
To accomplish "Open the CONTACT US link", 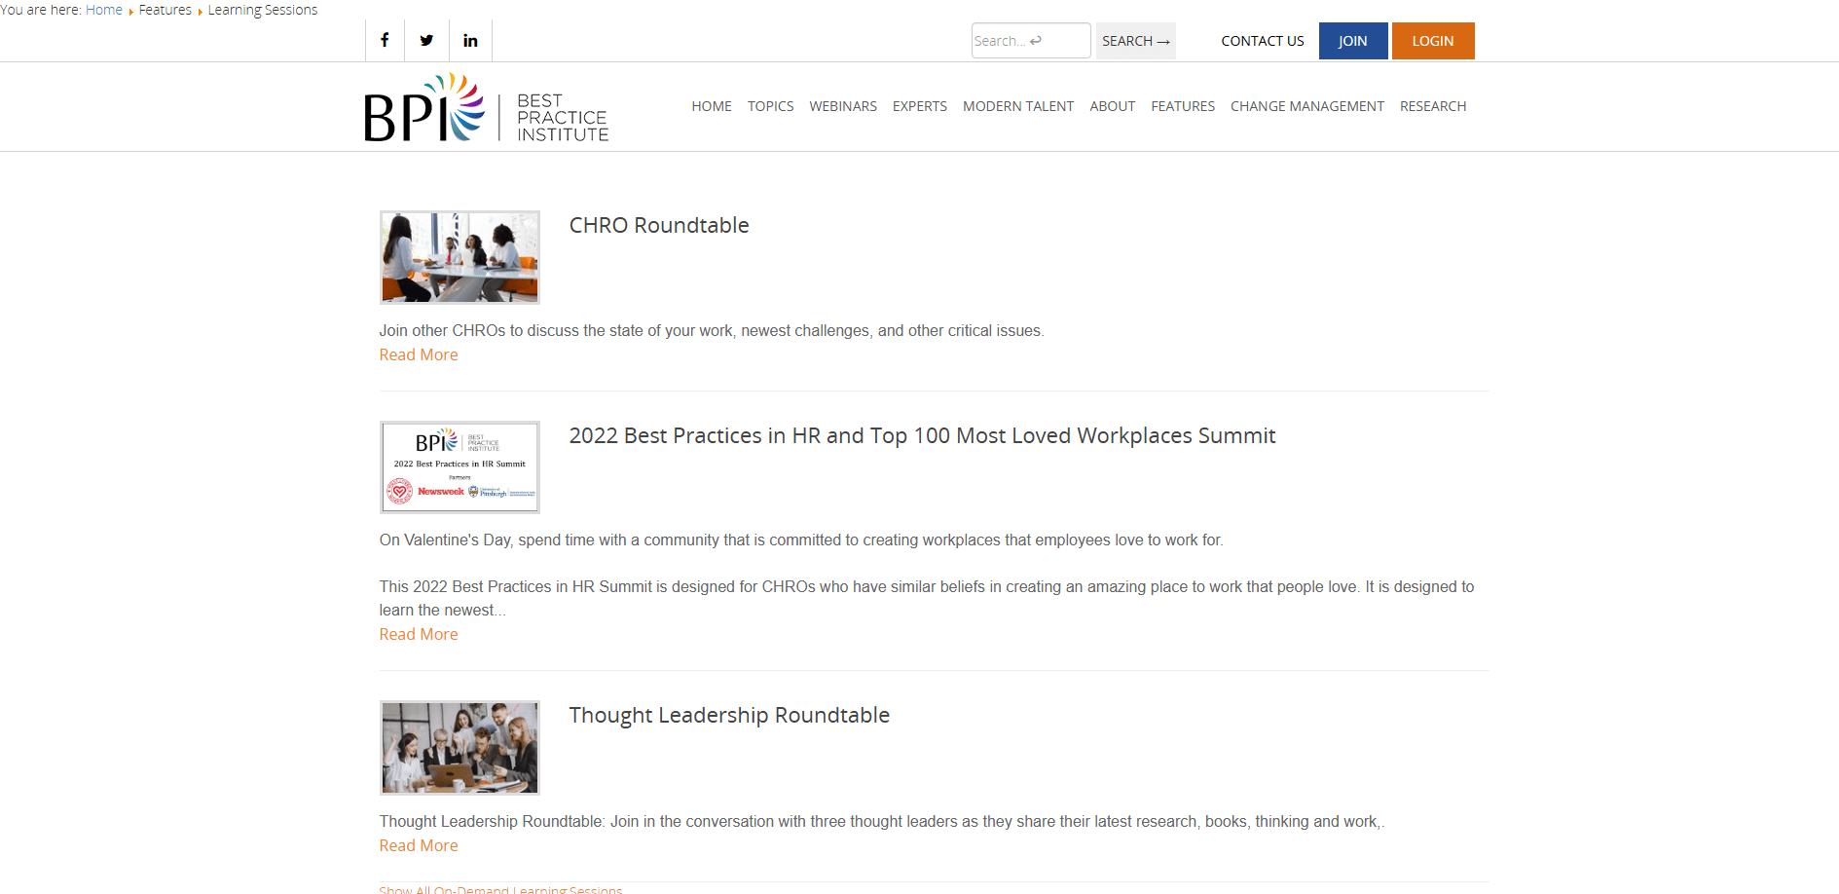I will pos(1262,41).
